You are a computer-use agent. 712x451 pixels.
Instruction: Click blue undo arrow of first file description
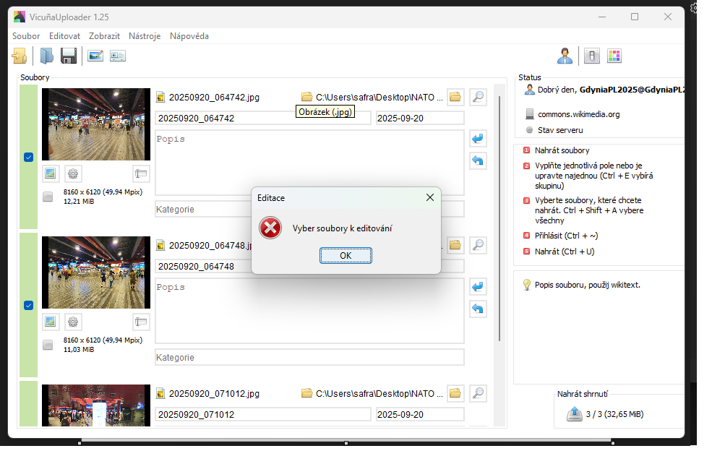478,160
